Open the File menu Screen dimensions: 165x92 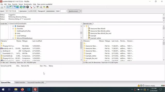2,4
